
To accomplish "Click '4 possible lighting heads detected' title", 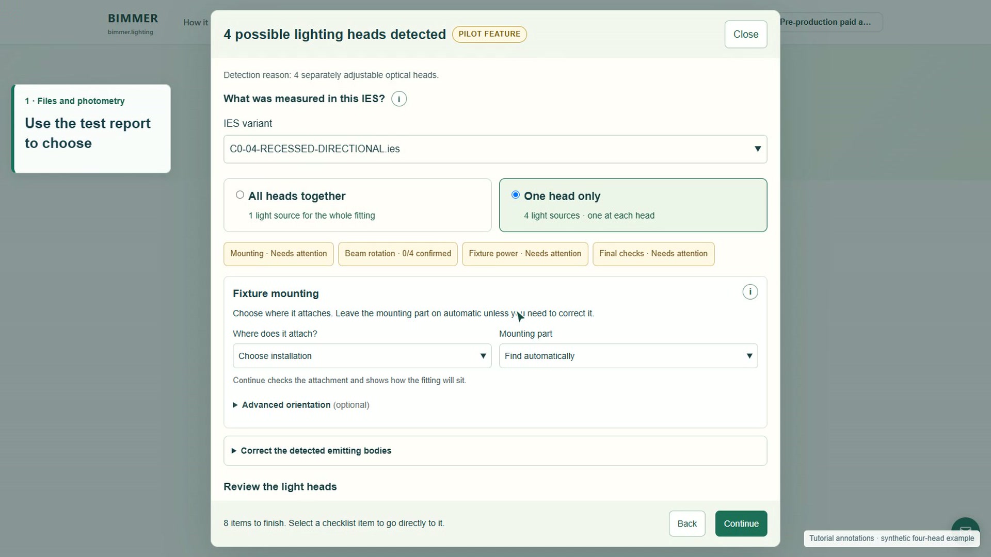I will point(334,35).
